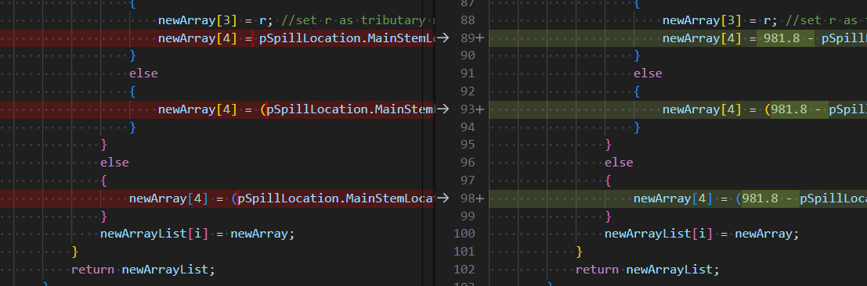
Task: Select line number 100 in the gutter
Action: click(x=464, y=234)
